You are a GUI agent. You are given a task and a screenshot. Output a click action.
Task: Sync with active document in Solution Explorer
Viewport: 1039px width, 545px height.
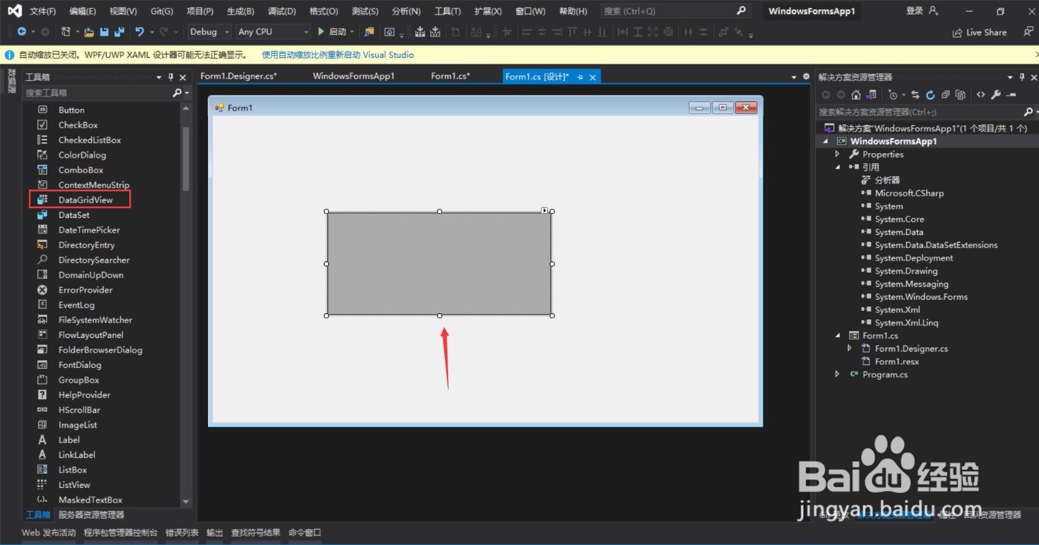point(915,95)
